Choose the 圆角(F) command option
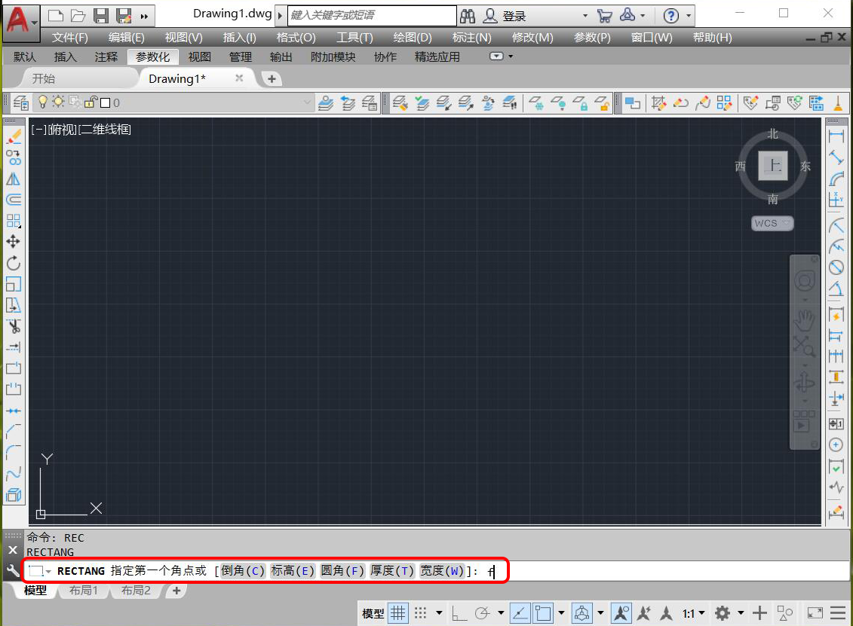This screenshot has height=626, width=853. (x=342, y=570)
